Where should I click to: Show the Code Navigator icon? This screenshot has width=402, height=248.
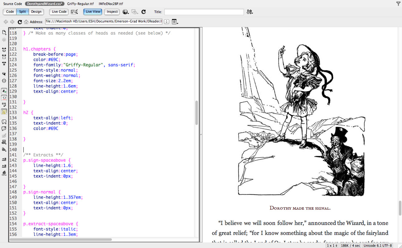tap(4, 40)
